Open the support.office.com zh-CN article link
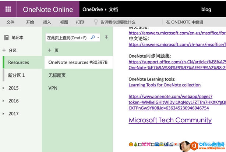Image resolution: width=226 pixels, height=152 pixels. click(x=177, y=65)
